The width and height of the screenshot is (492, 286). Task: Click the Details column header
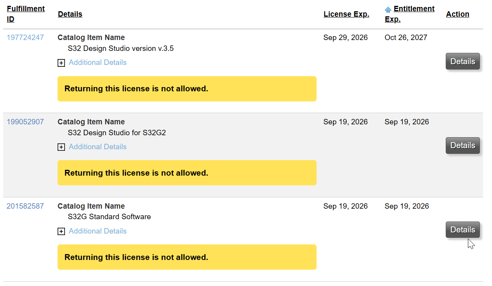click(70, 14)
